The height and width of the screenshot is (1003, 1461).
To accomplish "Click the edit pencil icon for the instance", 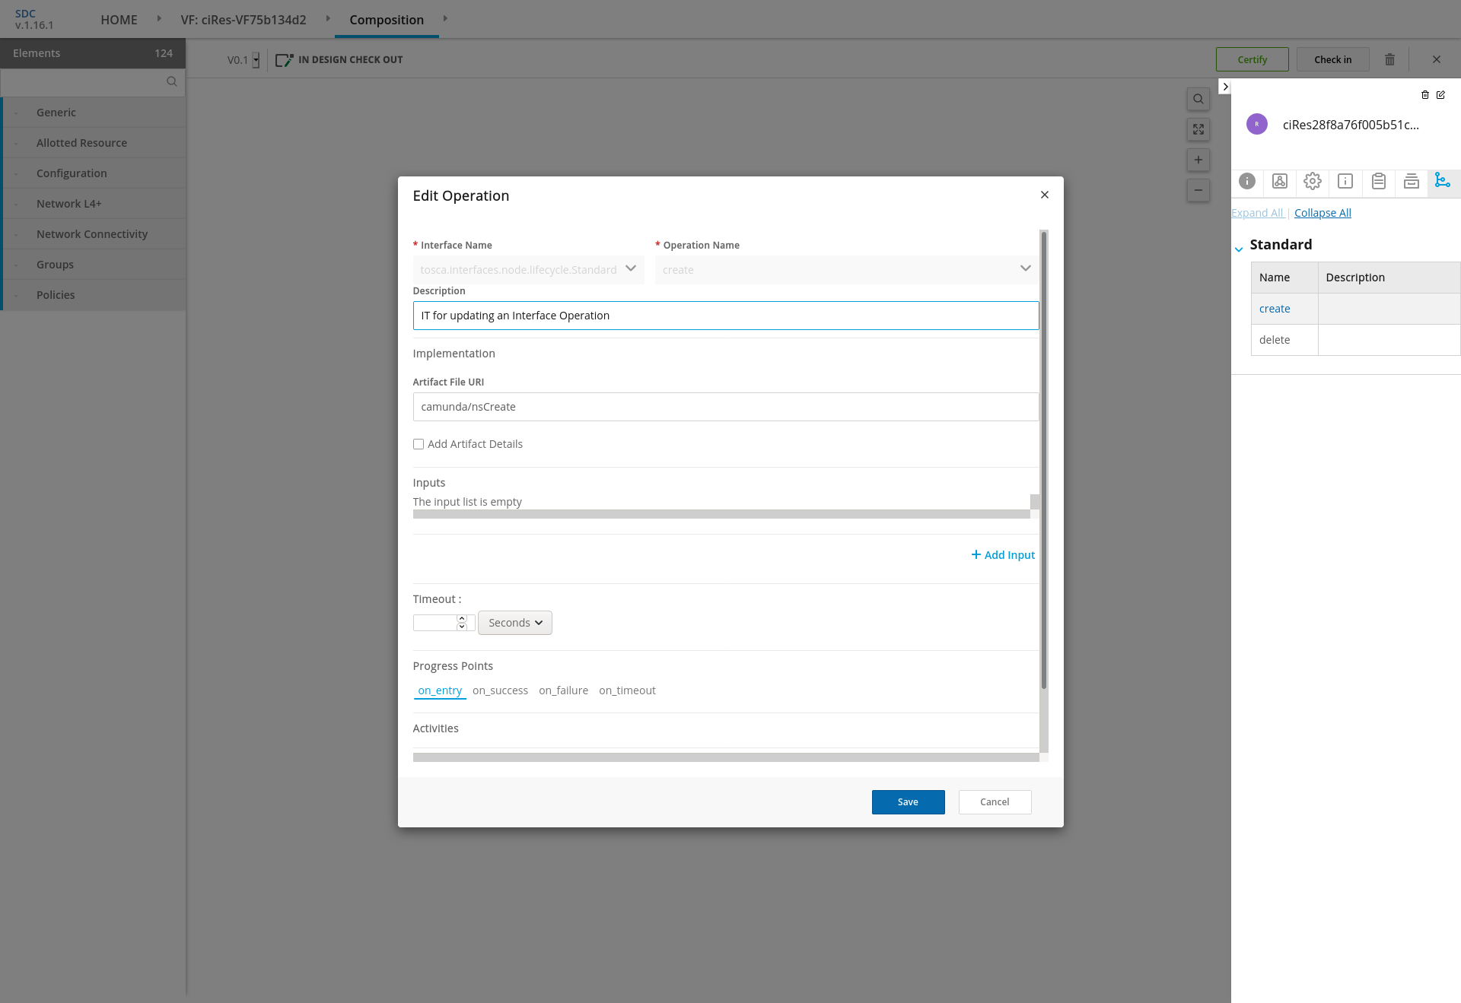I will 1440,95.
